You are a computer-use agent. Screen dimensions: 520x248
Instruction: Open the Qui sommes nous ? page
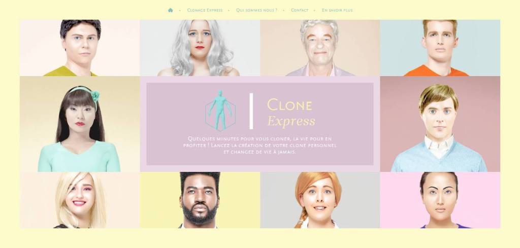pyautogui.click(x=256, y=10)
